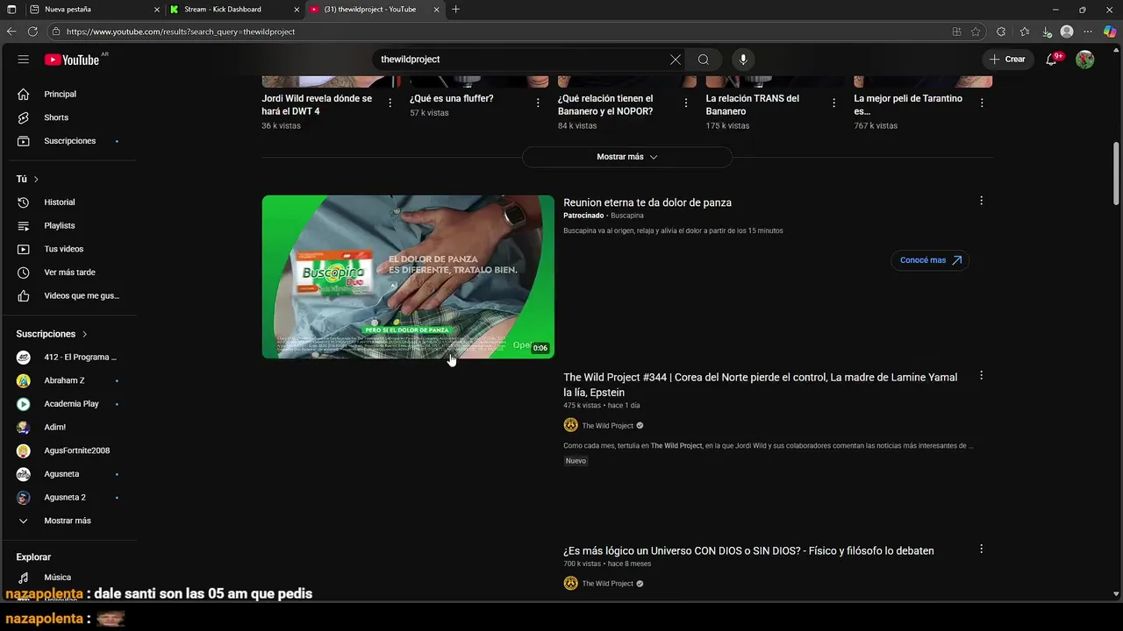Open notifications bell
Image resolution: width=1123 pixels, height=631 pixels.
click(x=1051, y=60)
